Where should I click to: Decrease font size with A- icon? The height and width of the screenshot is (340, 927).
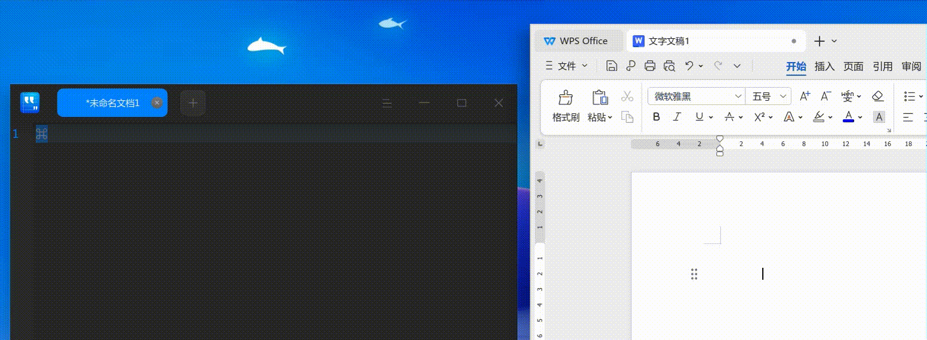tap(826, 96)
